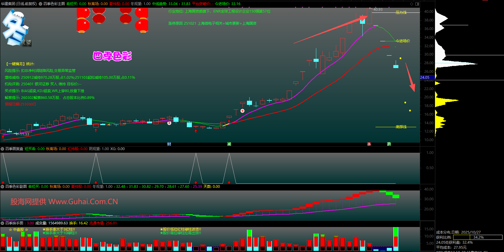Click the diamond icon above the price axis
Screen dimensions: 504x252
[411, 4]
